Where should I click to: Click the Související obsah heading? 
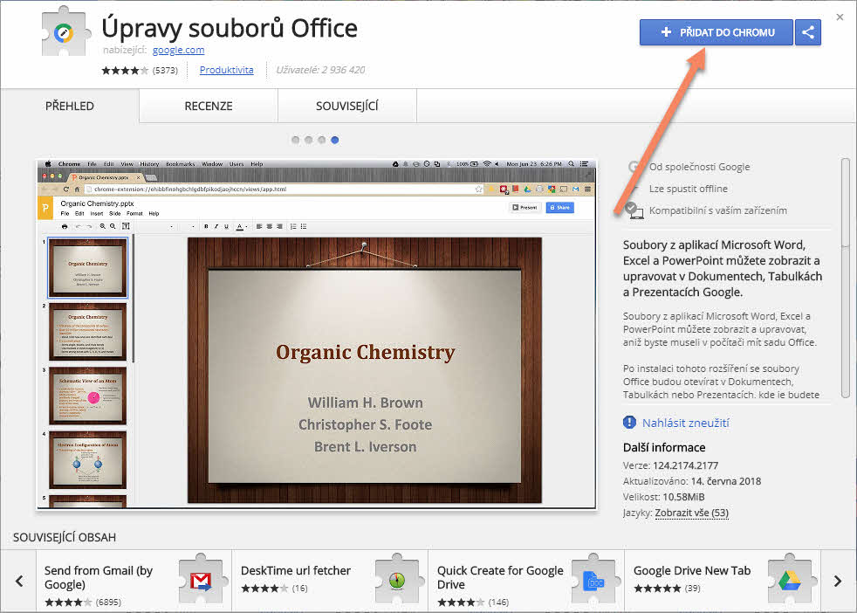coord(65,537)
